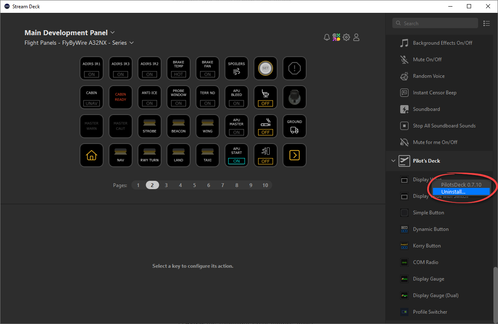Select the CABIN UNAV key

pos(92,97)
